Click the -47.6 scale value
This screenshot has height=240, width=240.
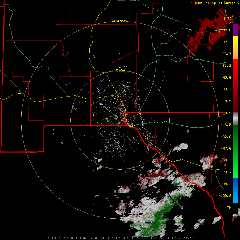[x=226, y=149]
